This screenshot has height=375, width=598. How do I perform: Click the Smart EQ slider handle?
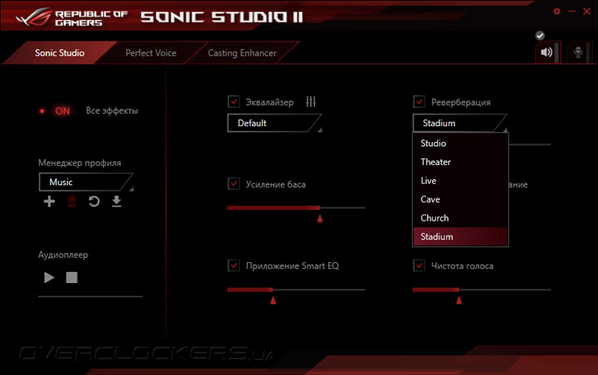click(x=273, y=300)
